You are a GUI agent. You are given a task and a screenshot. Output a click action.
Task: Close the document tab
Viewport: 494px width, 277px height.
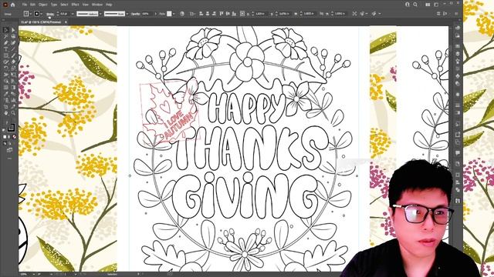(x=66, y=22)
